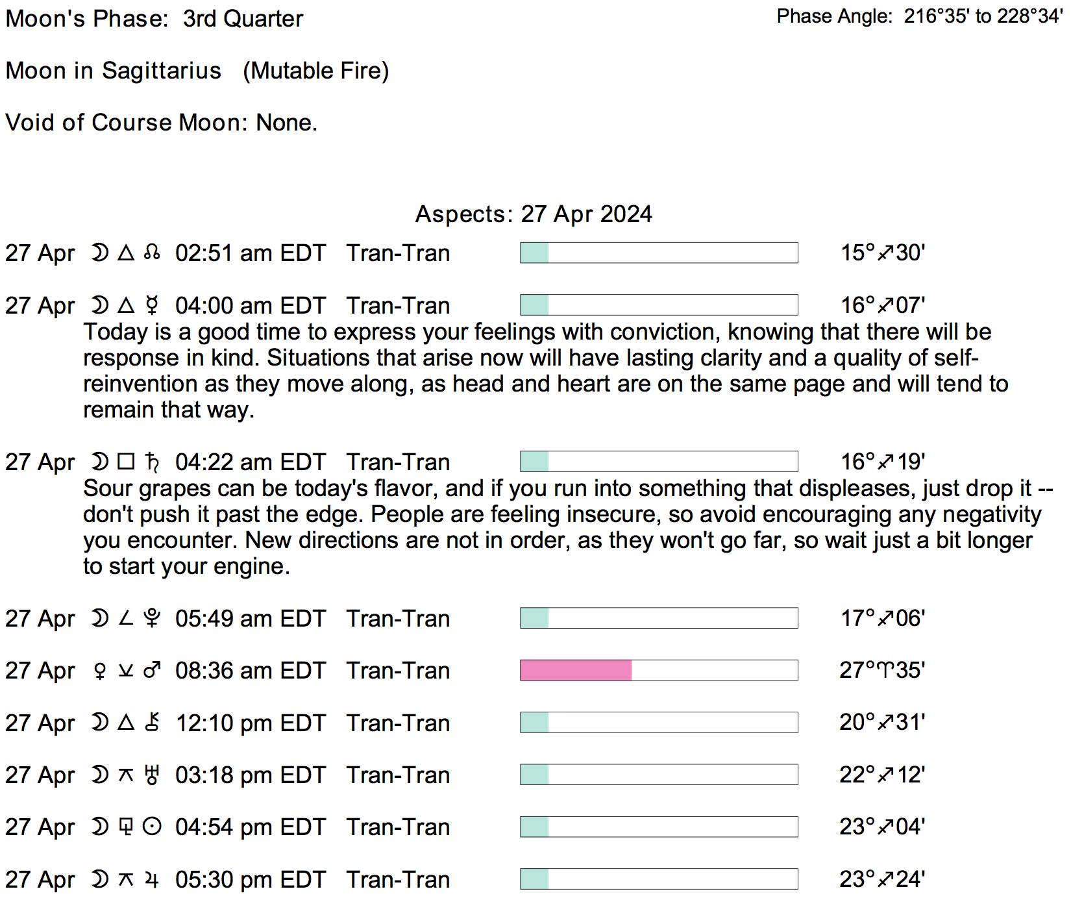The image size is (1071, 900).
Task: Click the square aspect symbol before Saturn
Action: [126, 462]
